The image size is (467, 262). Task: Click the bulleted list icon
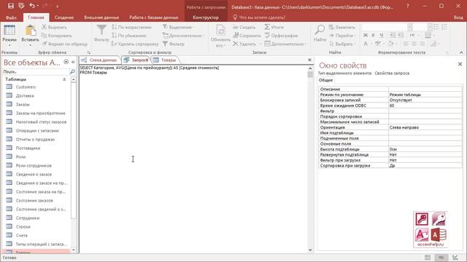tap(436, 28)
